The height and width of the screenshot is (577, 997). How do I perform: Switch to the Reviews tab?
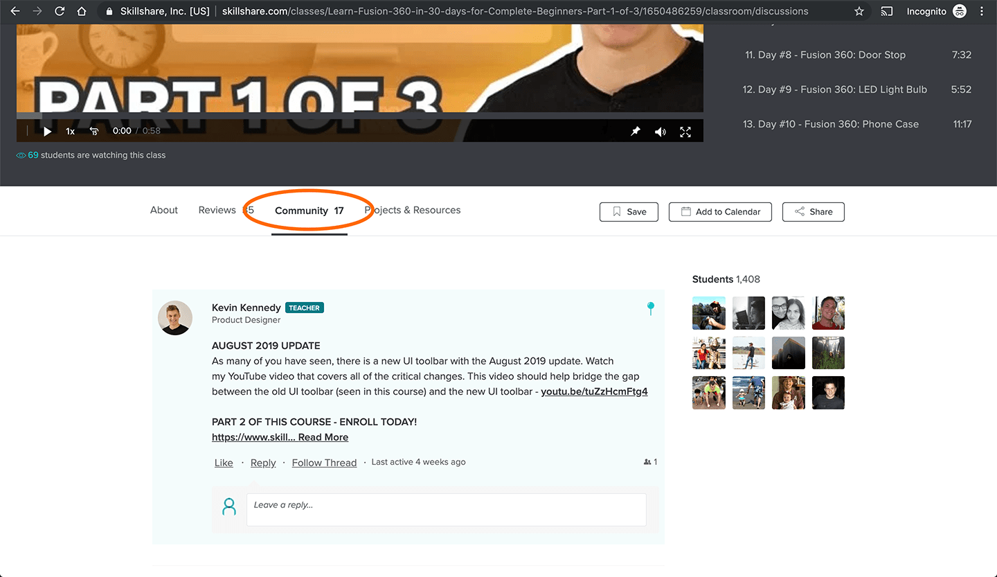pyautogui.click(x=226, y=210)
